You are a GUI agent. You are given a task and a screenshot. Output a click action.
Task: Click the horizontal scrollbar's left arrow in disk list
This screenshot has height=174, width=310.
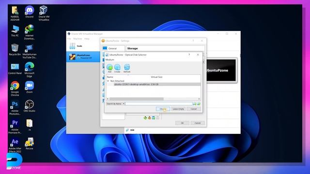pyautogui.click(x=108, y=99)
